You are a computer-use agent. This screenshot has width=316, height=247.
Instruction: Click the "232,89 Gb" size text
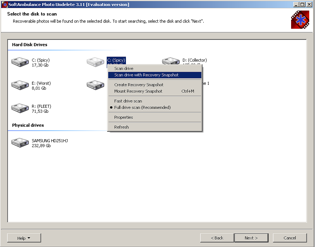41,146
